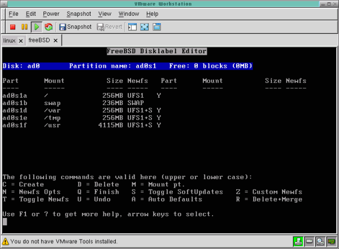Click the window menu button in title bar

point(5,4)
